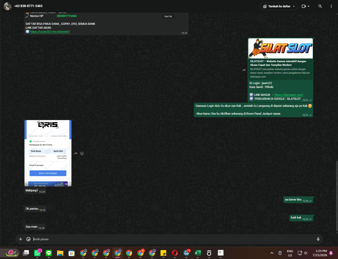Expand the Tambah ke daftar dropdown arrow
The width and height of the screenshot is (338, 259).
click(294, 7)
